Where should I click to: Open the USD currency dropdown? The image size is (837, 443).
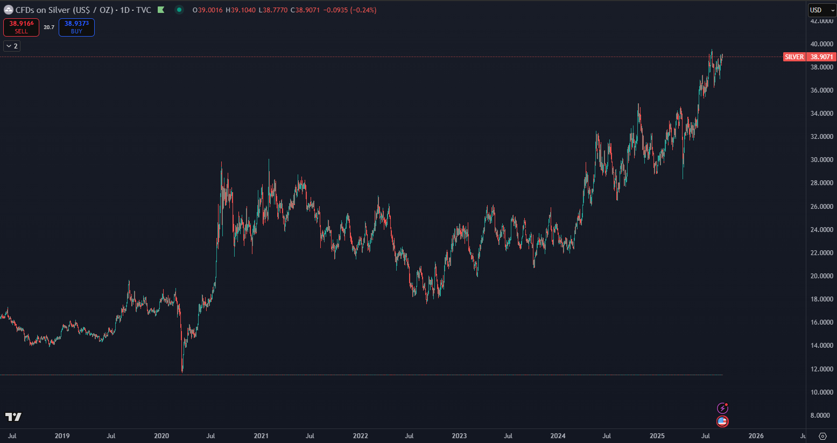(821, 10)
